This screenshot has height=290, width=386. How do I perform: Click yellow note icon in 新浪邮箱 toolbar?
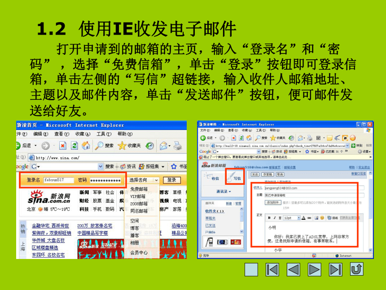(x=329, y=138)
